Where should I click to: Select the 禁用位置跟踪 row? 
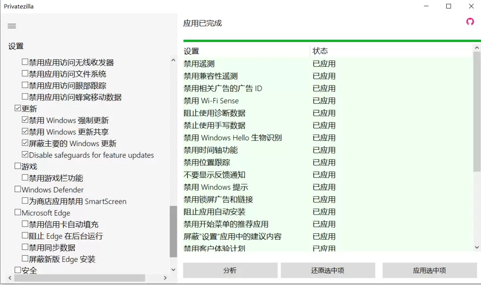[328, 162]
